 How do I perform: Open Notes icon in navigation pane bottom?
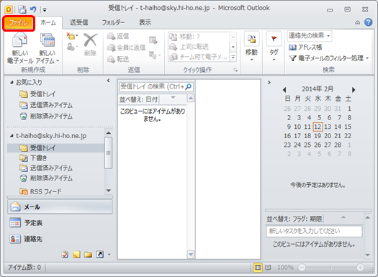tap(76, 255)
